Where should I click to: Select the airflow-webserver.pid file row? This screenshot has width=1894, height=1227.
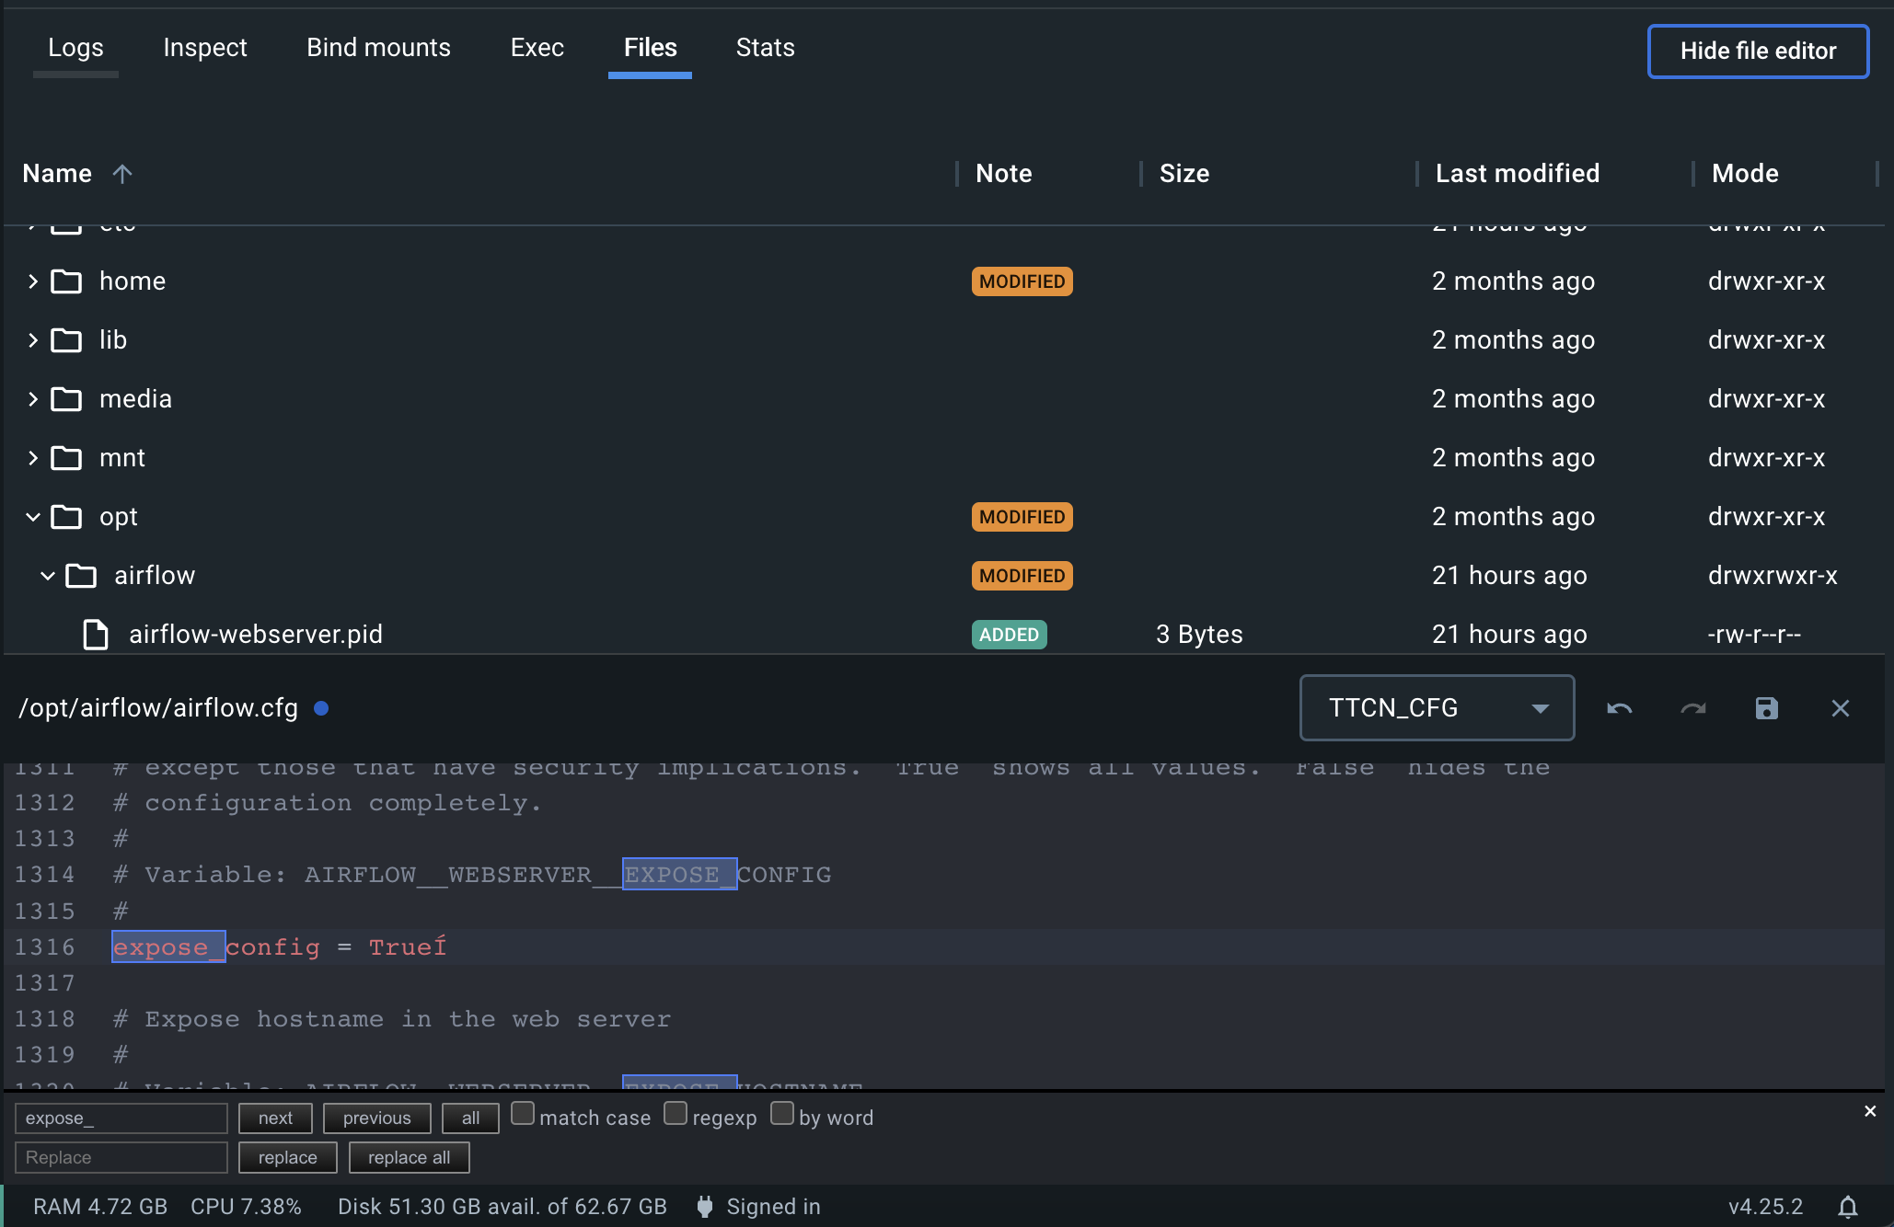pyautogui.click(x=944, y=635)
